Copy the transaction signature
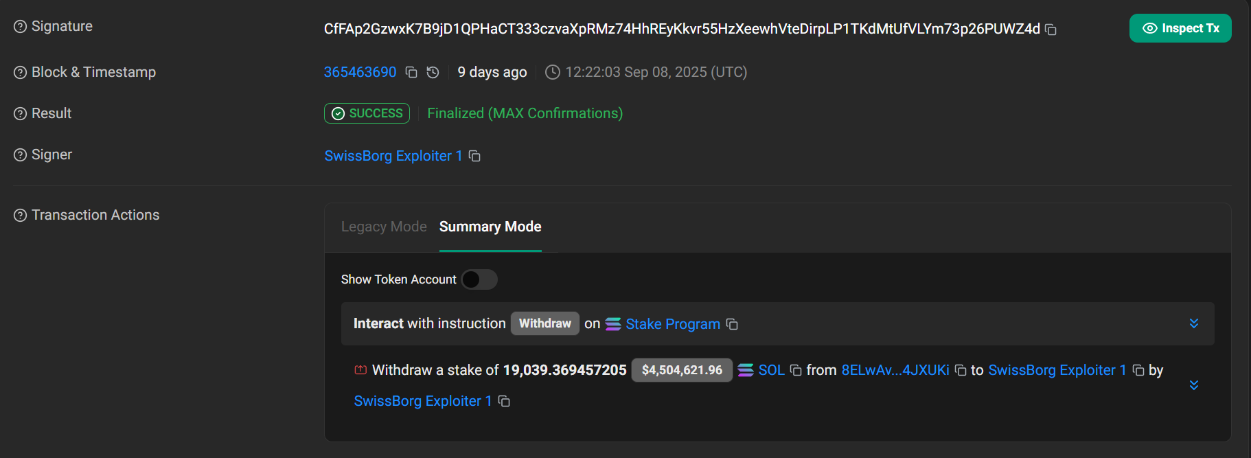This screenshot has height=458, width=1251. pyautogui.click(x=1051, y=30)
